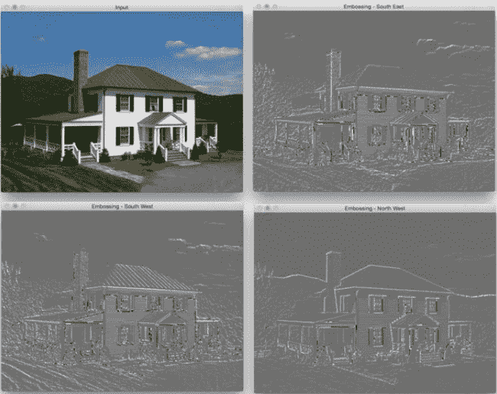Click the chimney in the Input image

tap(80, 69)
